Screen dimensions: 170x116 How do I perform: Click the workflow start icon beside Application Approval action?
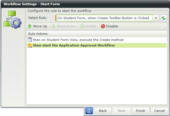coord(30,45)
